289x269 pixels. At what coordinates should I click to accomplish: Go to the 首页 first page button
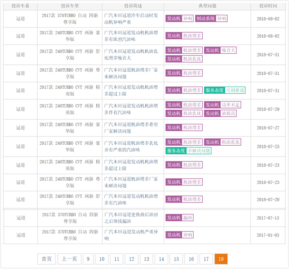pos(46,259)
